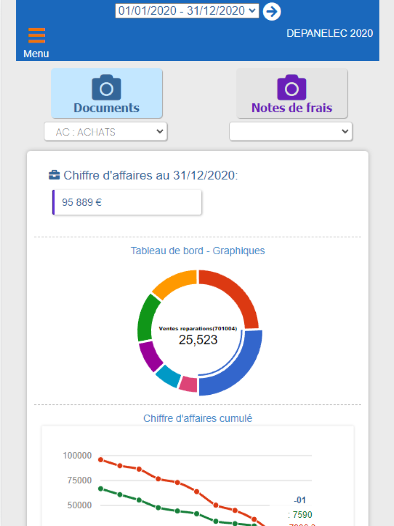Open the Tableau de bord - Graphiques link

coord(198,251)
